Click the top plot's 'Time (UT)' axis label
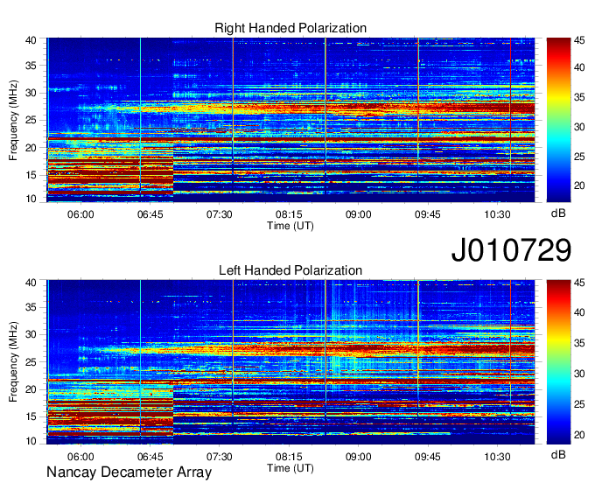595x483 pixels. pos(290,226)
